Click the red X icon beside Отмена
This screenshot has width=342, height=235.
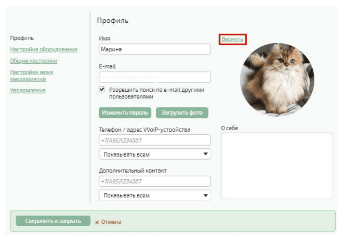pyautogui.click(x=97, y=222)
